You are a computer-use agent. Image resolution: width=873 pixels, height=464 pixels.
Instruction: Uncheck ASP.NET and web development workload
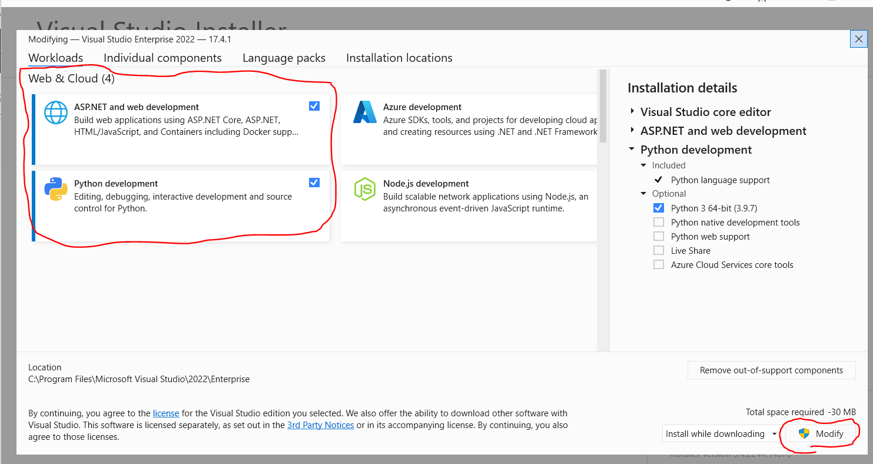click(x=314, y=106)
